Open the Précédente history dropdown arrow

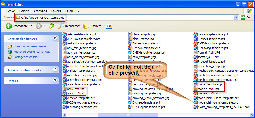31,26
